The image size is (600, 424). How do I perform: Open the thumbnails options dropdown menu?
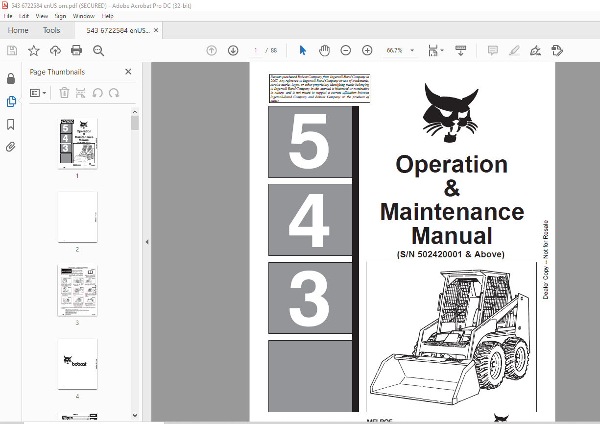click(x=38, y=93)
